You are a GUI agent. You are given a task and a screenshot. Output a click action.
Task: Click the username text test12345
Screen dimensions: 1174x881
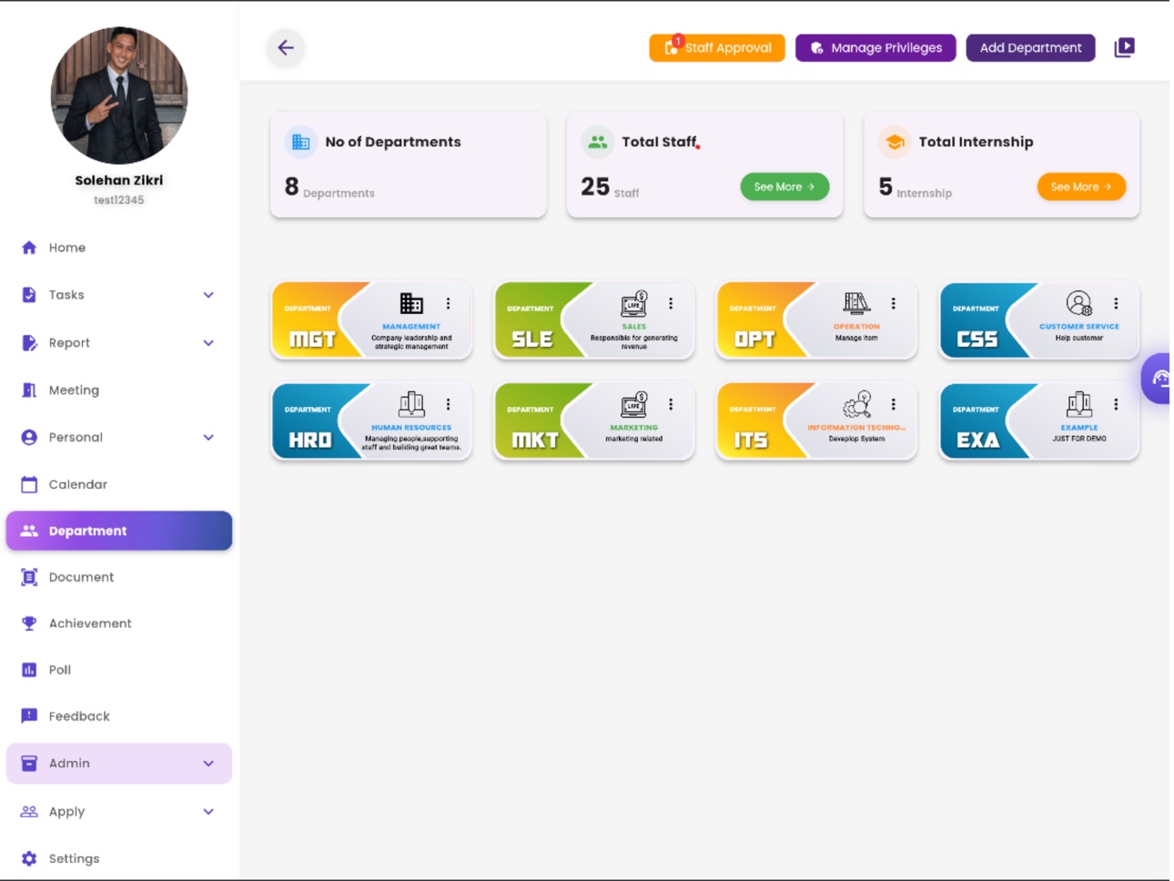(119, 200)
